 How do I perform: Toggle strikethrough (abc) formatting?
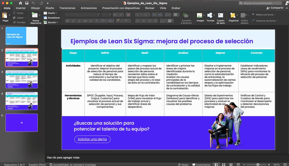[85, 21]
